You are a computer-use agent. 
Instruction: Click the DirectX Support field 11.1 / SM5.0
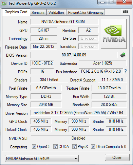point(112,80)
